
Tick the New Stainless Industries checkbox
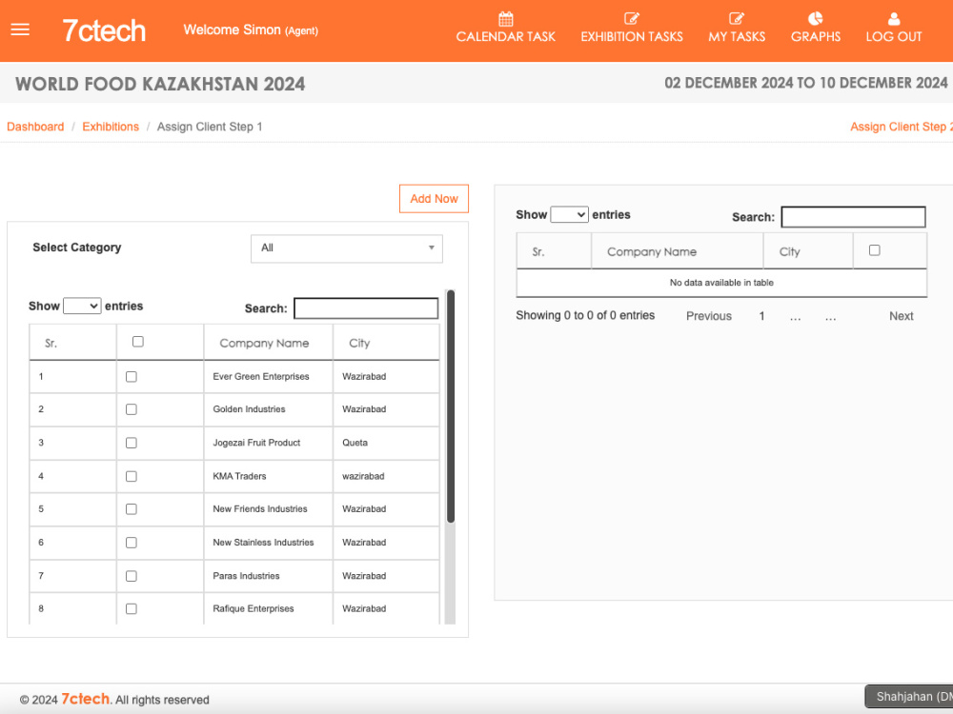coord(132,543)
